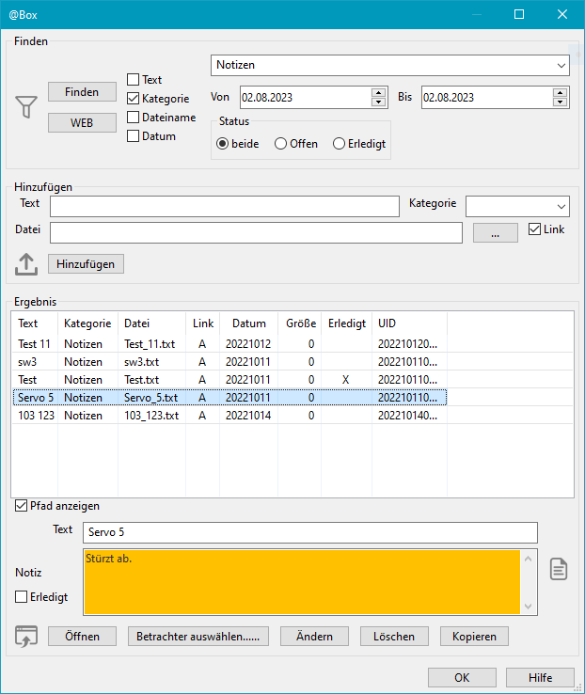The width and height of the screenshot is (585, 694).
Task: Click the Löschen button
Action: 393,637
